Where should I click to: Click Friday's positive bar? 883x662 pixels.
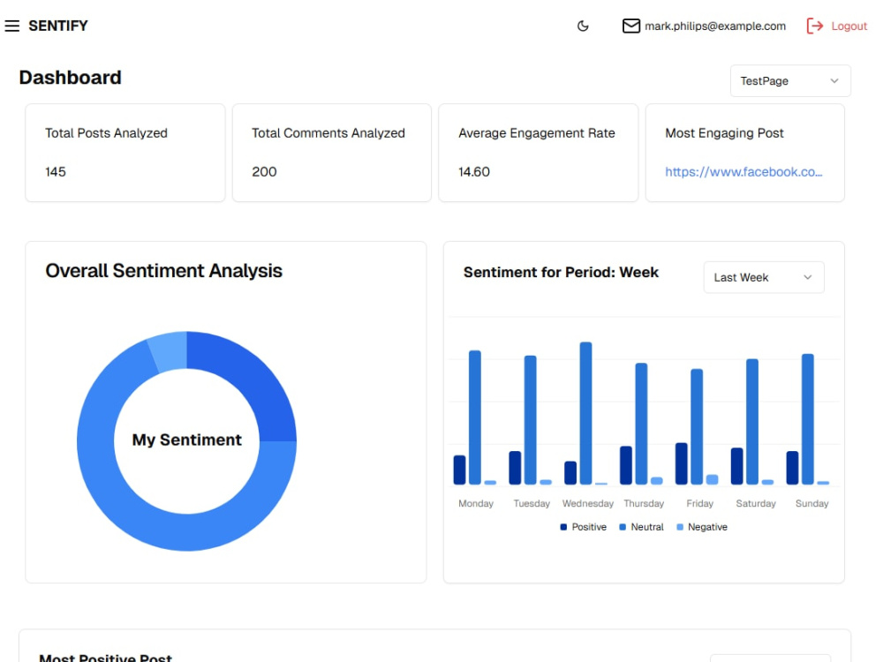point(682,464)
